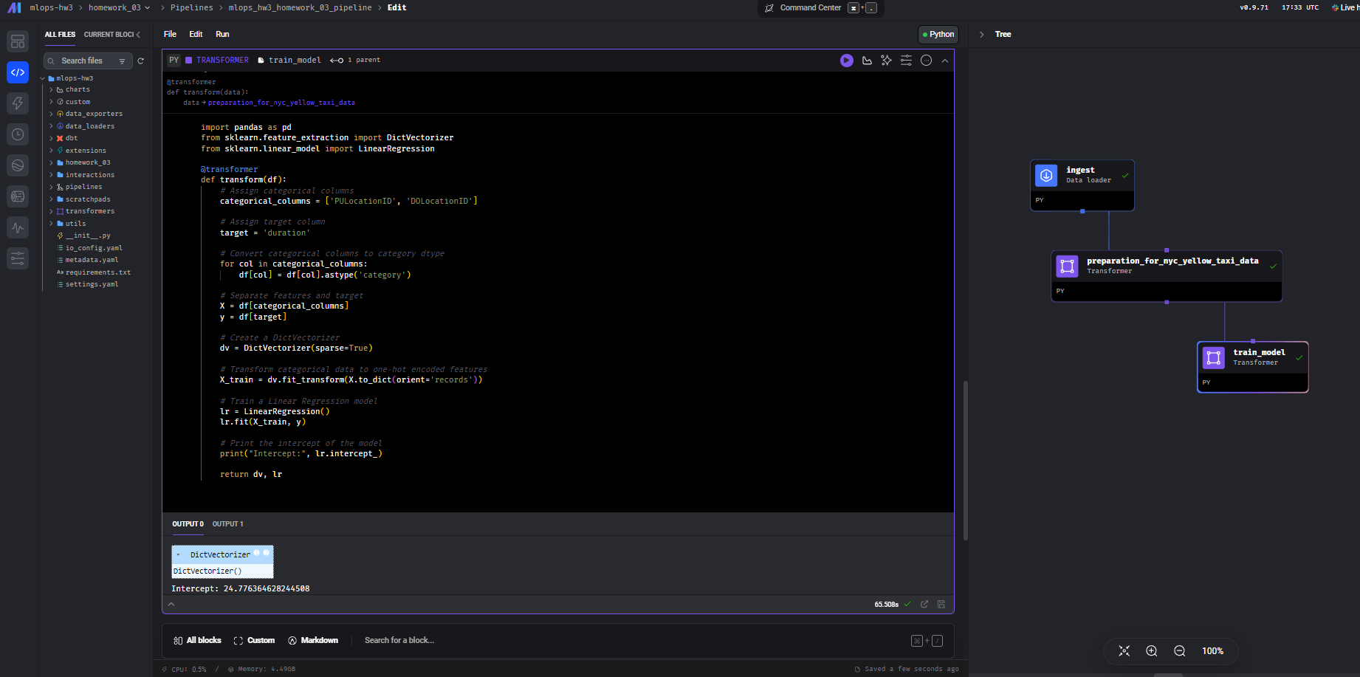Open the Run menu
The height and width of the screenshot is (677, 1360).
(222, 35)
